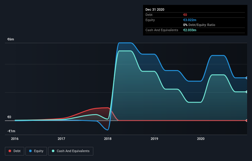Image resolution: width=252 pixels, height=161 pixels.
Task: Click the Dec 31 2020 tooltip date
Action: 155,9
